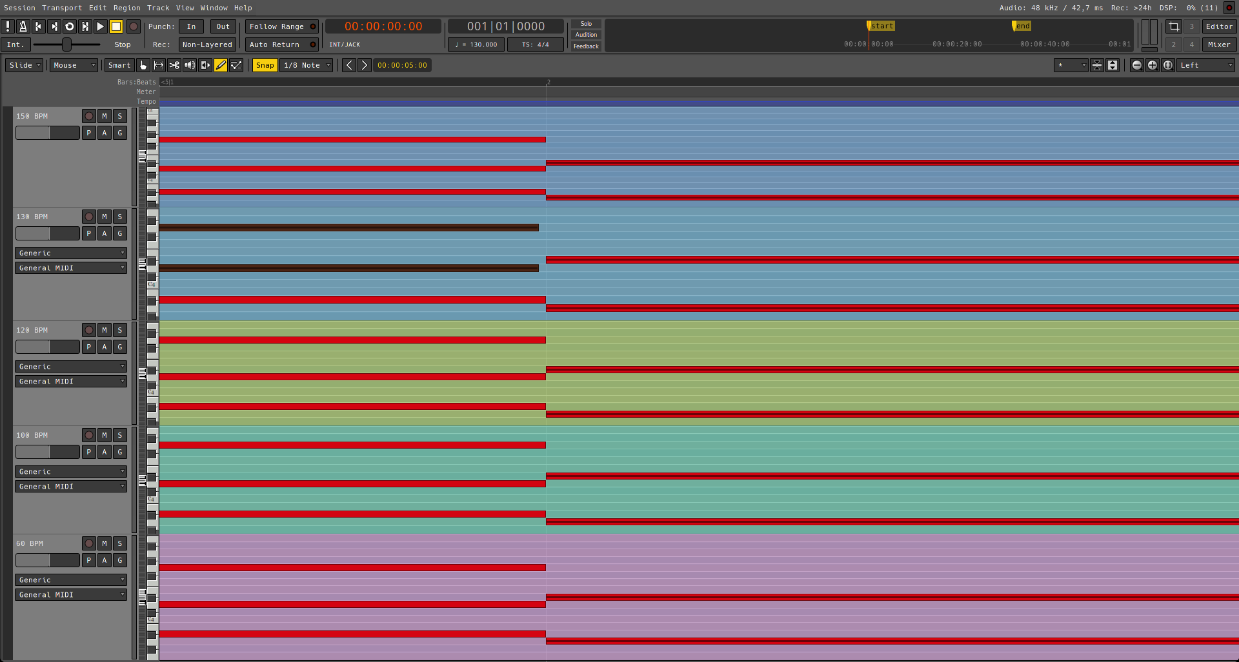Mute the 150 BPM track

pyautogui.click(x=105, y=116)
